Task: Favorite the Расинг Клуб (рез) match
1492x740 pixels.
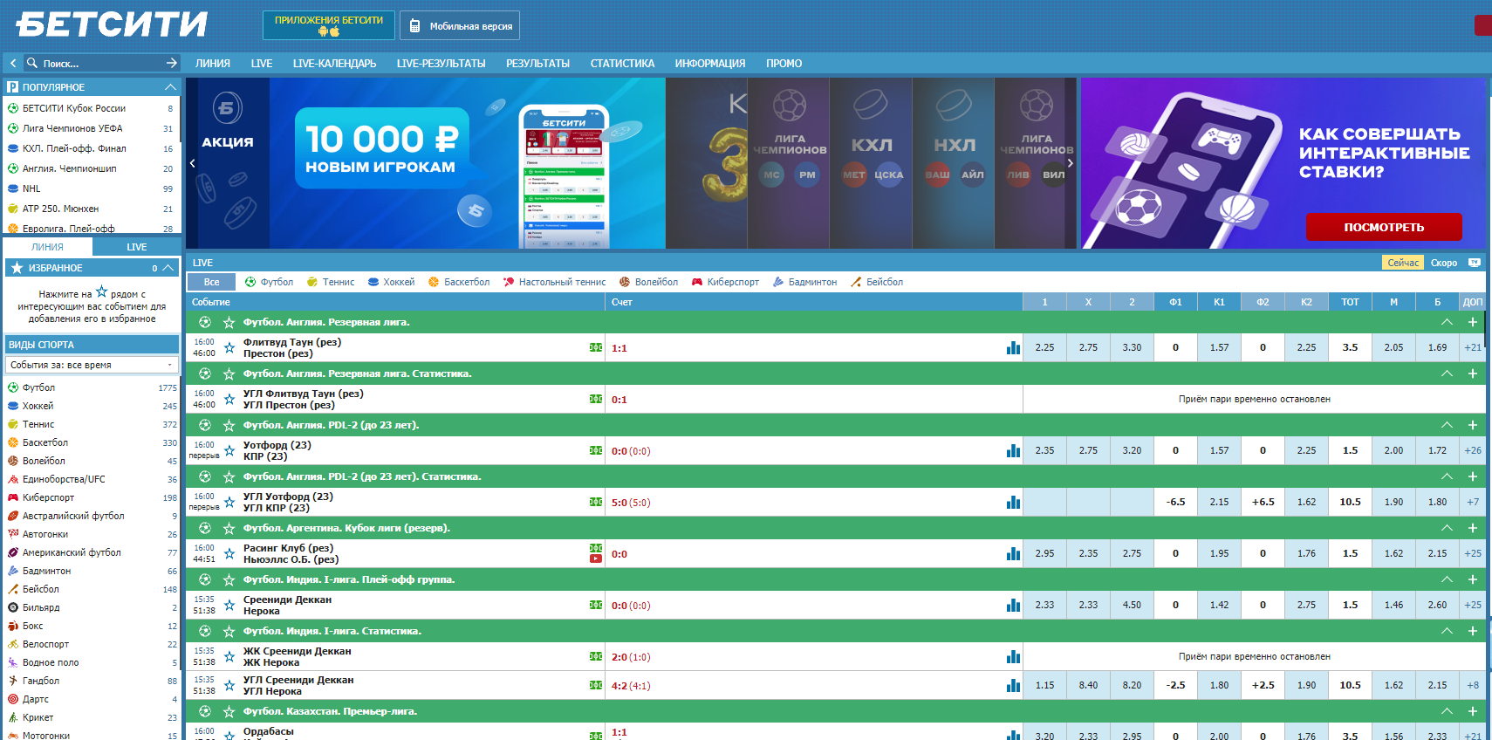Action: (229, 554)
